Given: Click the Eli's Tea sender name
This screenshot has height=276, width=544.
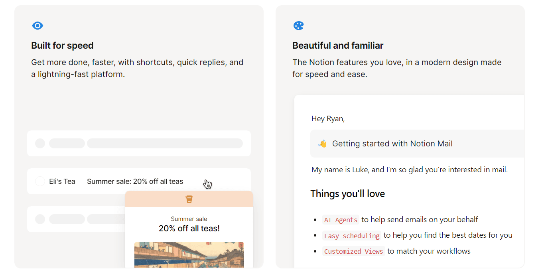Looking at the screenshot, I should point(62,181).
